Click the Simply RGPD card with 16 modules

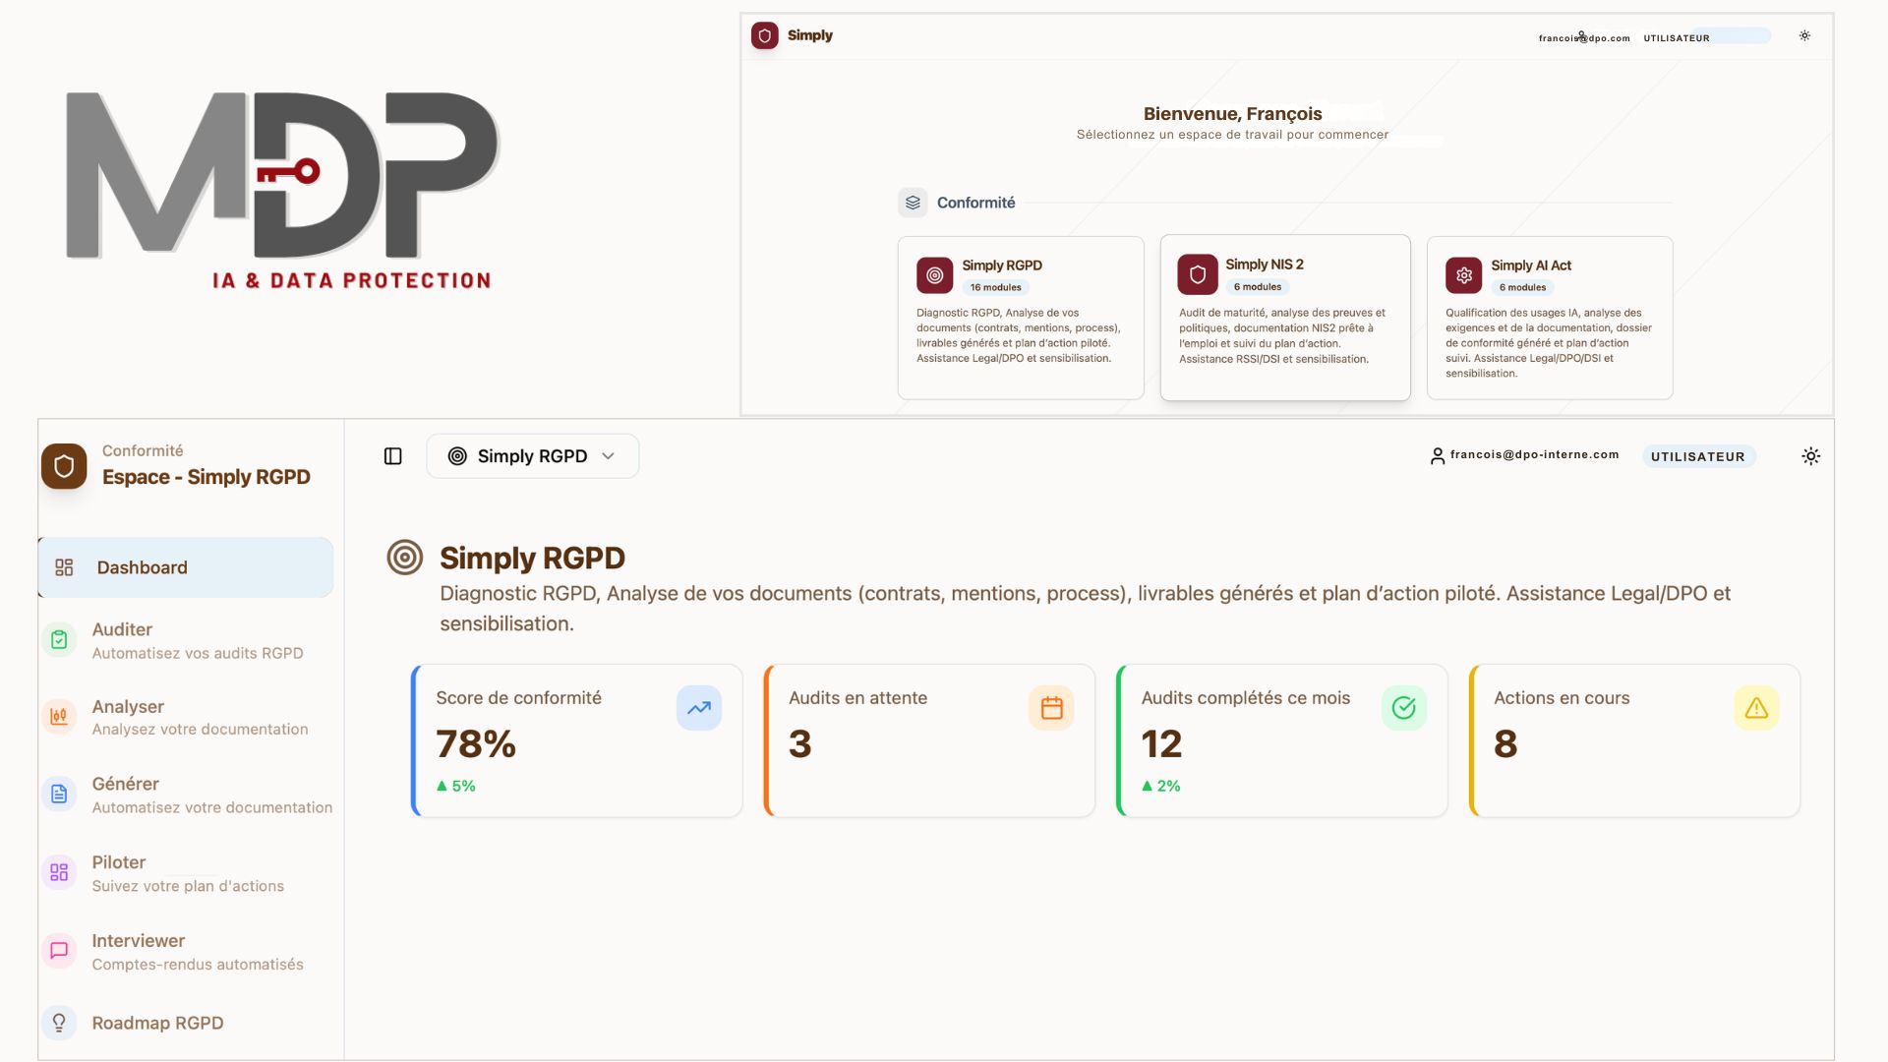point(1020,317)
